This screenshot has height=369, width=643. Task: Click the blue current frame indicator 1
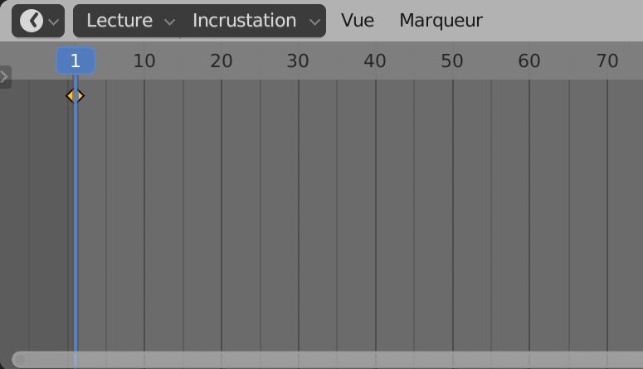coord(76,61)
